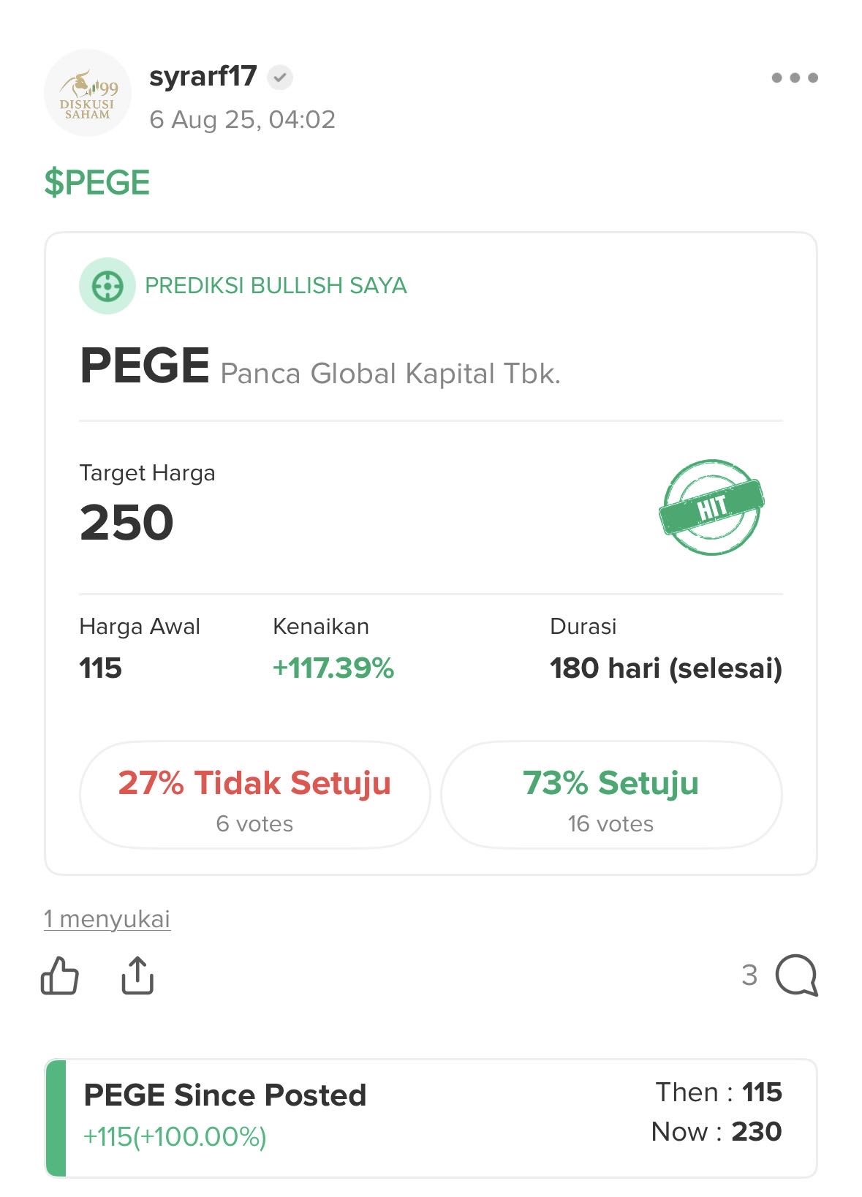Tap the comment count number 3
Viewport: 862px width, 1197px height.
[749, 975]
